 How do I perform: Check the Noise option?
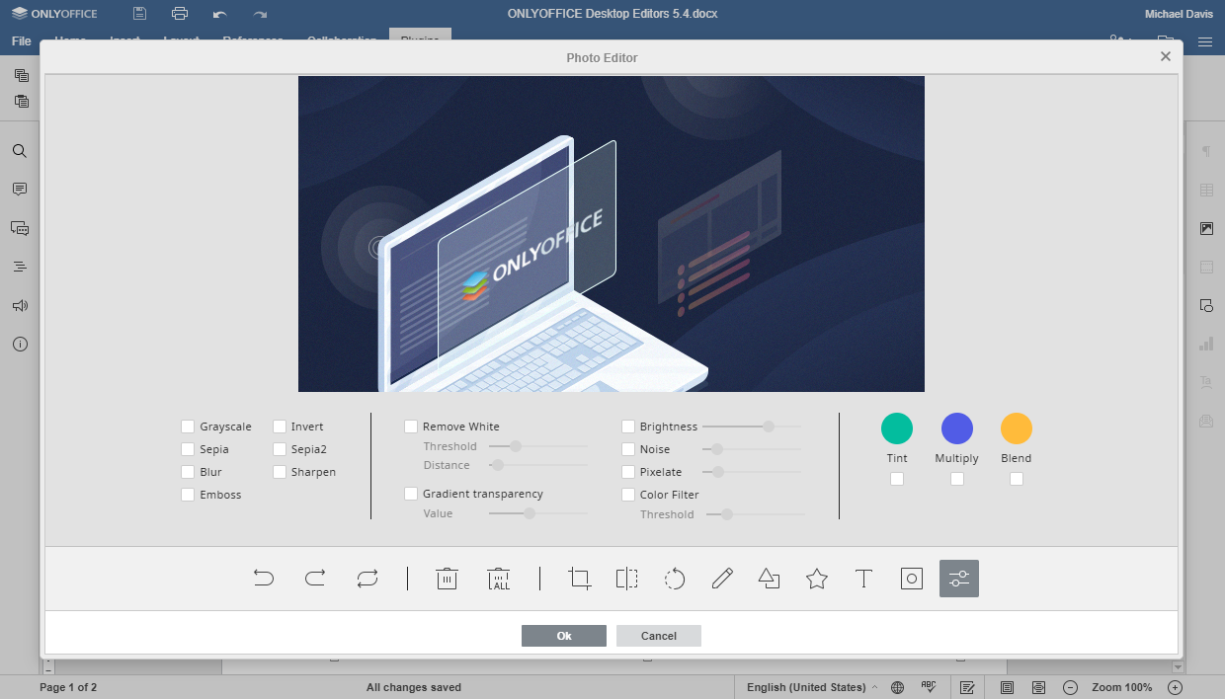[628, 449]
